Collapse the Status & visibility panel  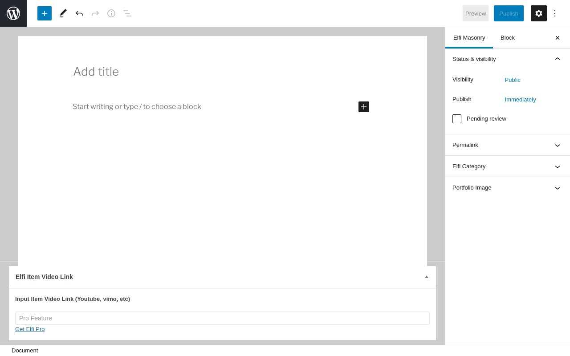click(x=557, y=59)
